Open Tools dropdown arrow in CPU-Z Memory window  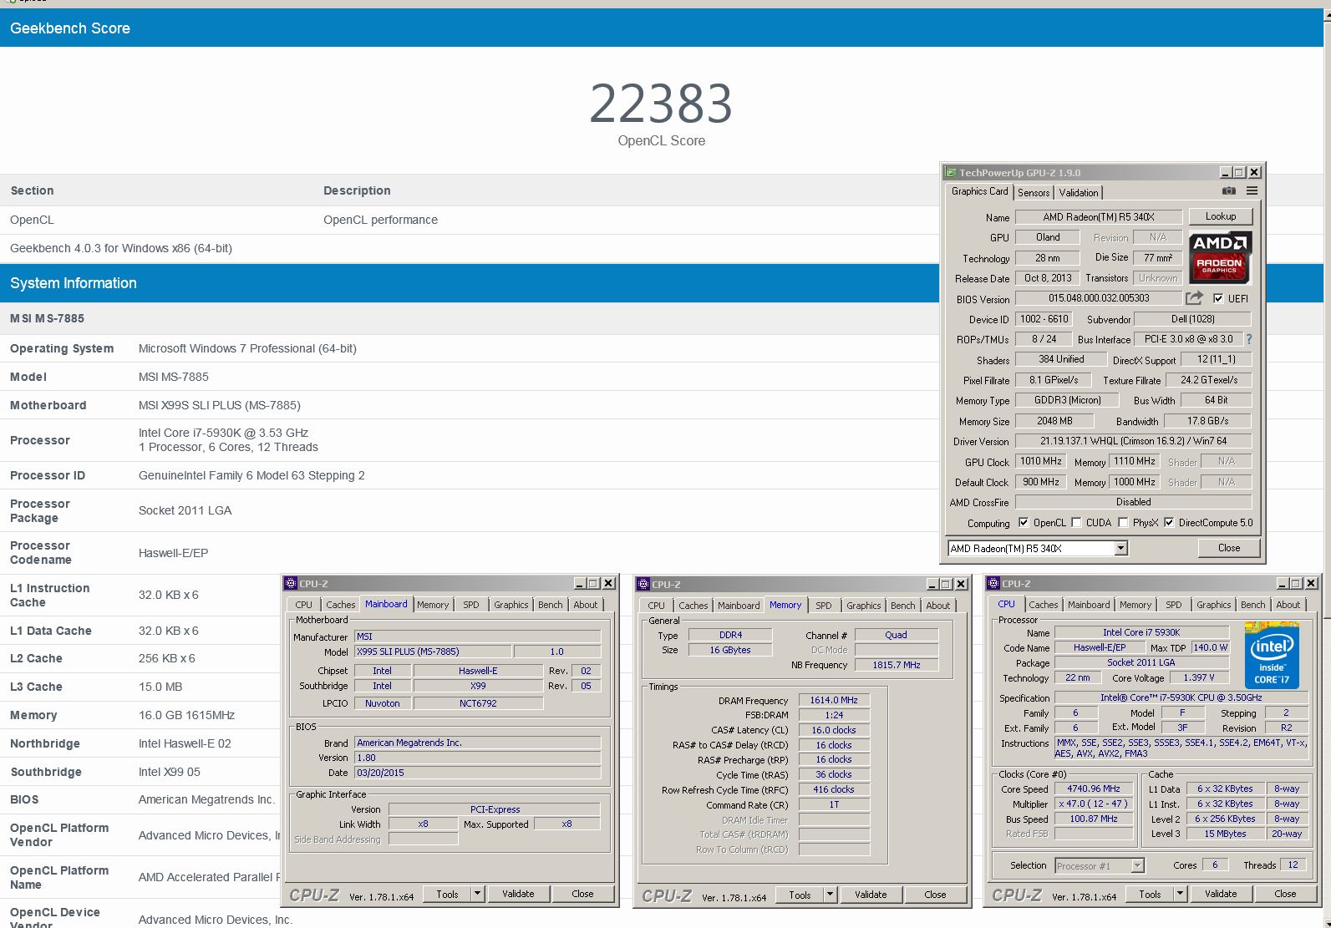point(830,895)
